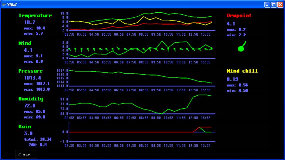Image resolution: width=285 pixels, height=160 pixels.
Task: Select the green Temperature heading
Action: click(x=35, y=15)
